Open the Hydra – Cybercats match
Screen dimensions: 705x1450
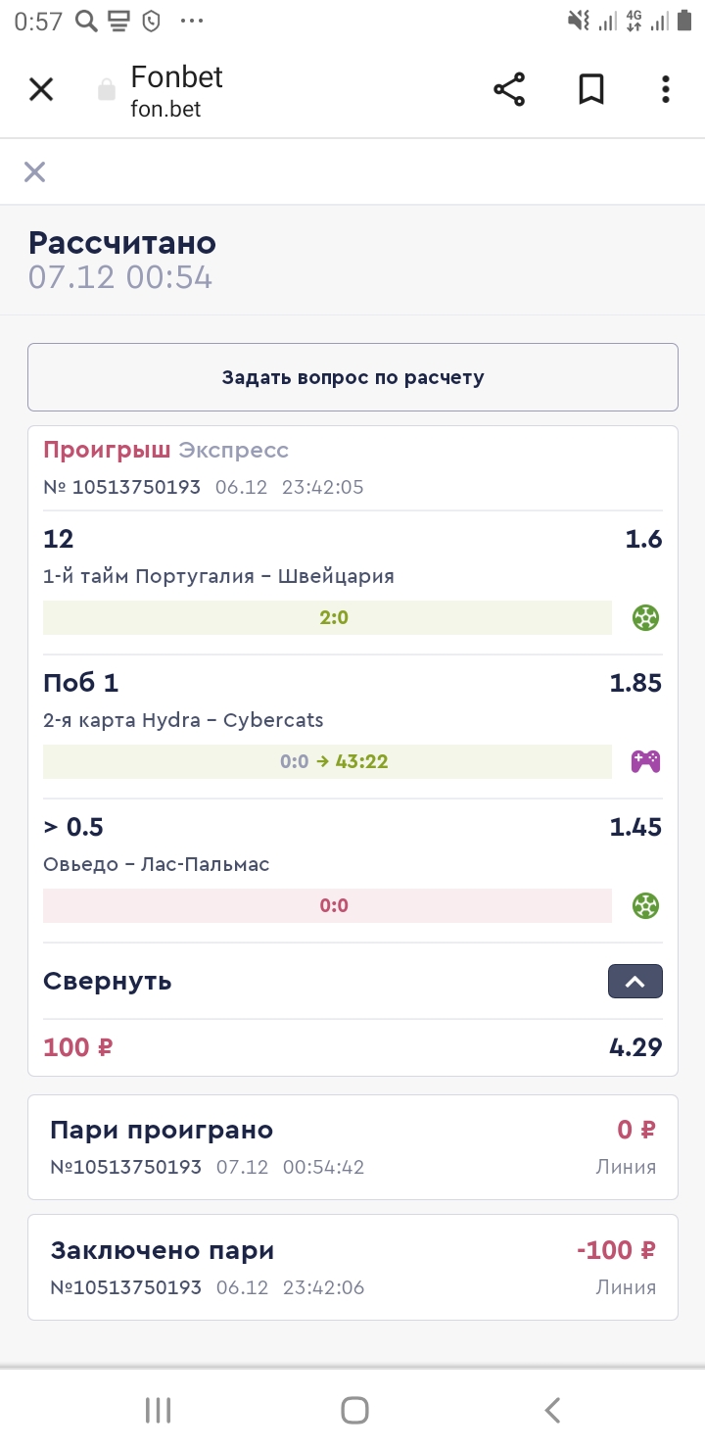pos(183,720)
